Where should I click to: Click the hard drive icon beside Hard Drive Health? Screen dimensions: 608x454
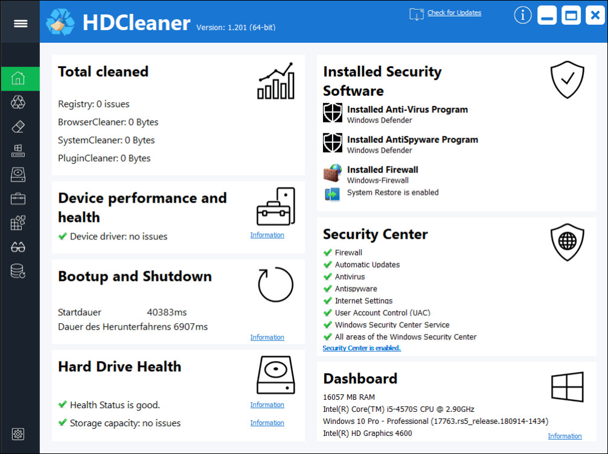pos(275,374)
